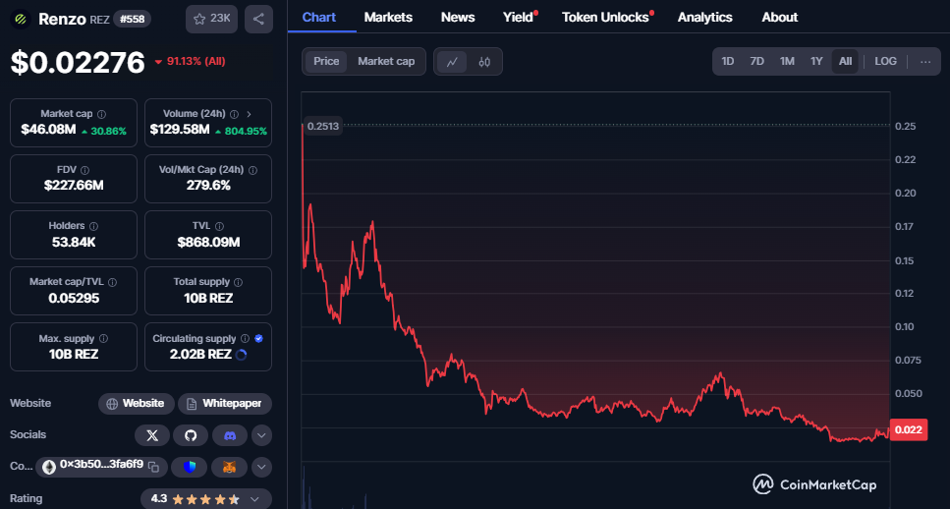Viewport: 950px width, 509px height.
Task: Click the share icon next to the watchlist star
Action: tap(258, 18)
